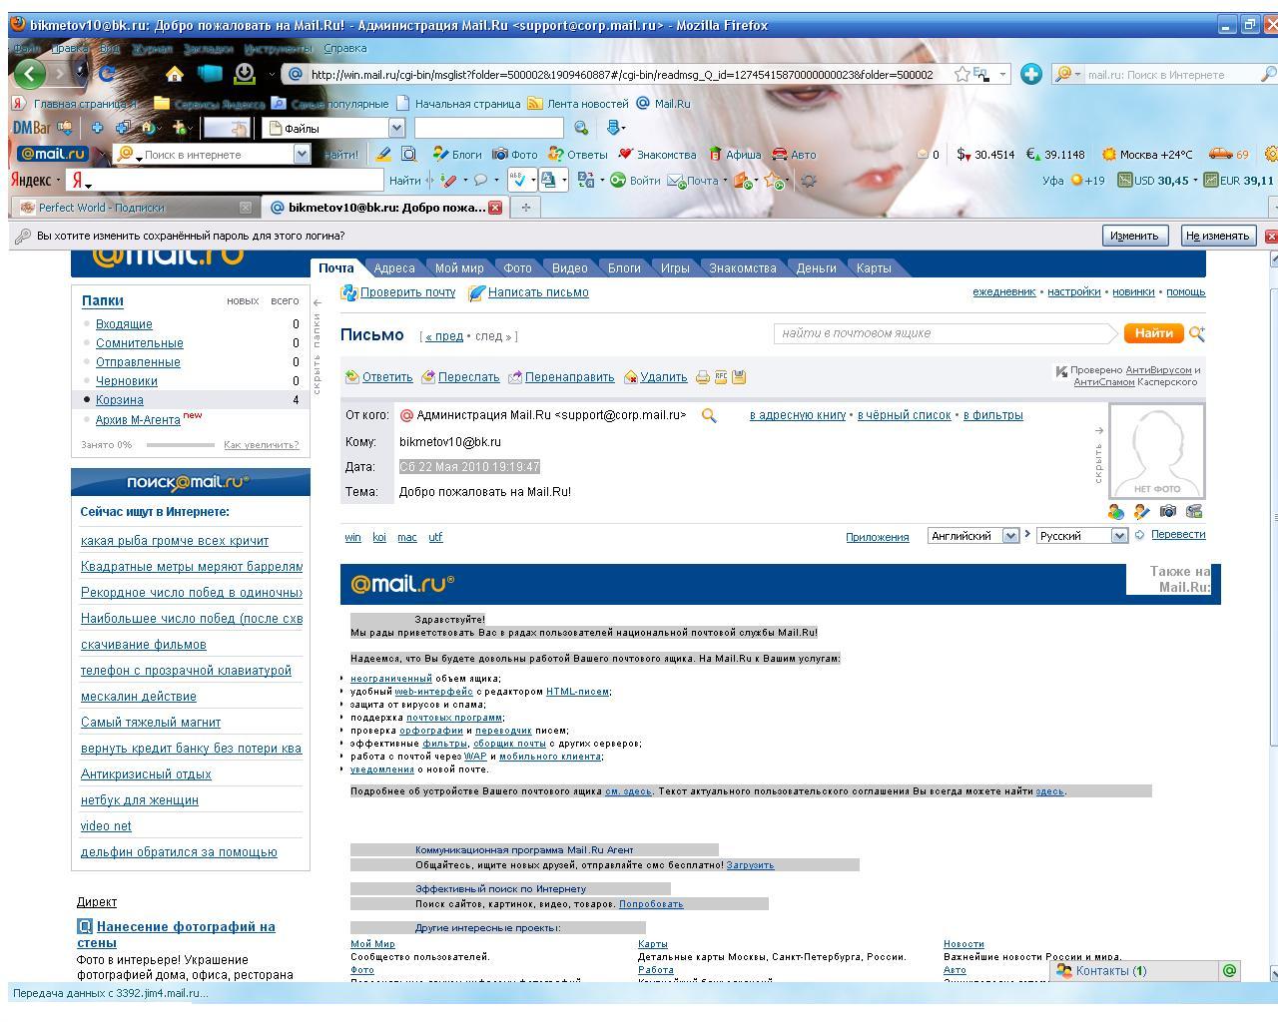Click the Не изменять password button
The height and width of the screenshot is (1022, 1278).
coord(1217,236)
